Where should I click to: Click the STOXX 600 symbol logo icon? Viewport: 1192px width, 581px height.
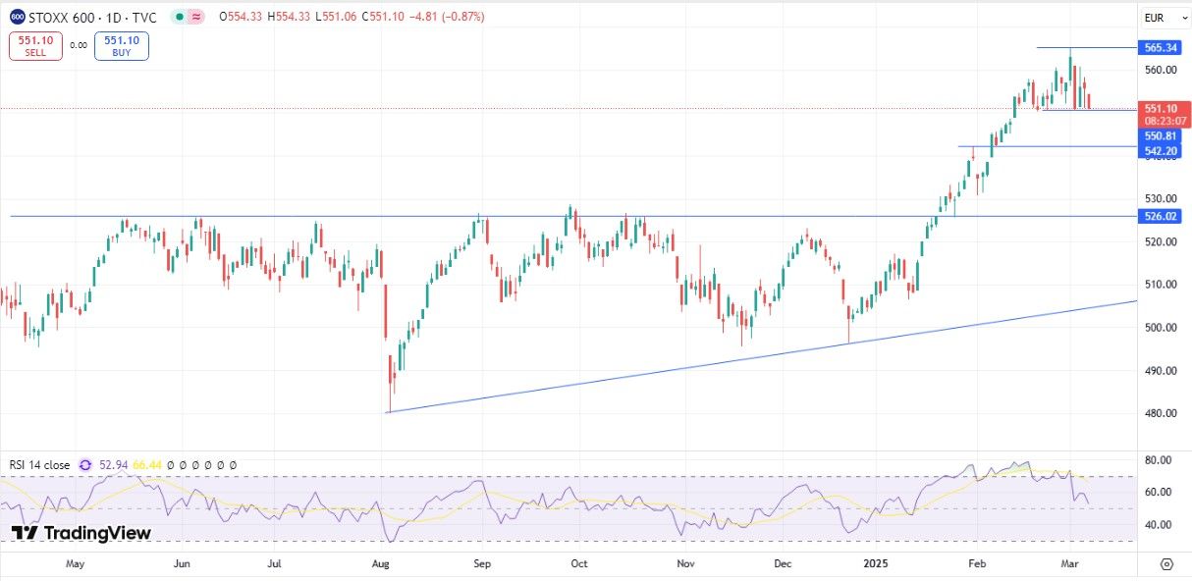tap(18, 17)
